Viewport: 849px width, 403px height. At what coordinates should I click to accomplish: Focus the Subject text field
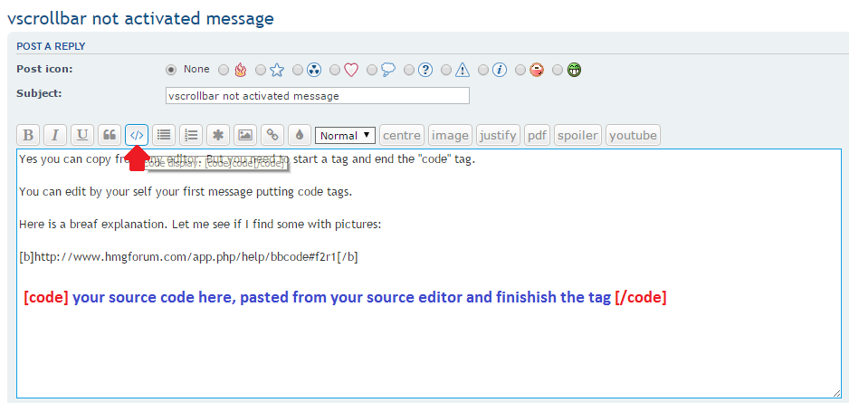(x=318, y=96)
